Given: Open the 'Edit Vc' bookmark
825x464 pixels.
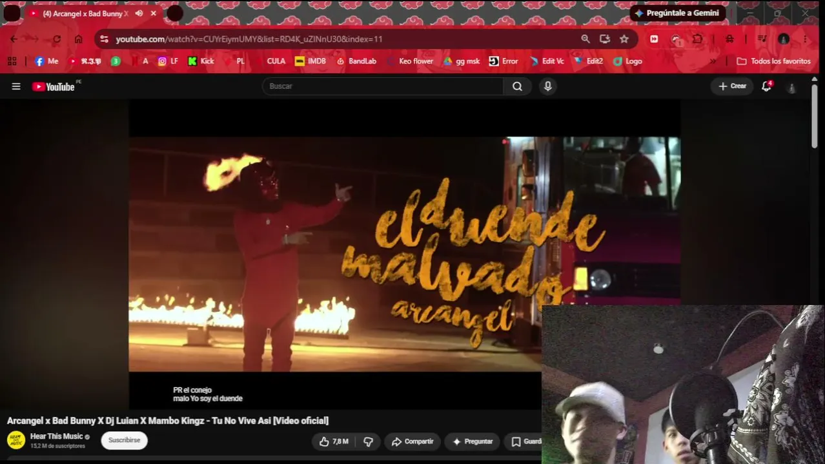Looking at the screenshot, I should [x=547, y=61].
